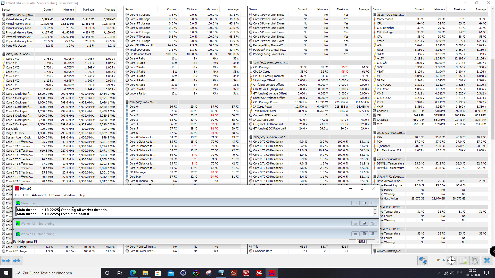Show hidden system tray icons

pos(439,273)
